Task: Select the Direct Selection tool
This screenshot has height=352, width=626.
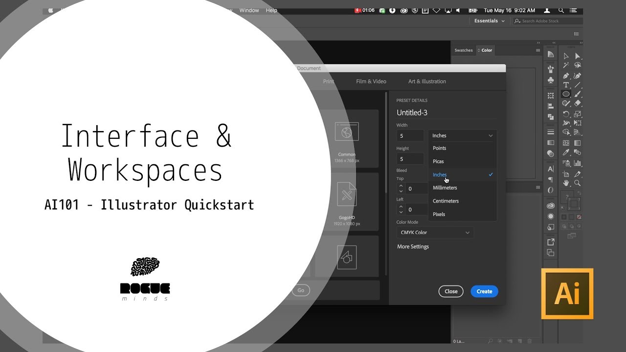Action: 578,56
